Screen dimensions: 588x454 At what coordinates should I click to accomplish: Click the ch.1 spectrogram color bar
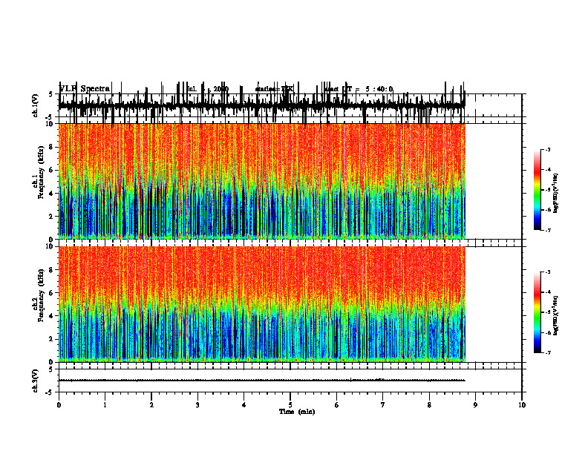coord(538,189)
